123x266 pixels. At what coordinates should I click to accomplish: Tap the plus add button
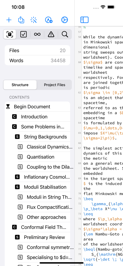click(x=9, y=20)
